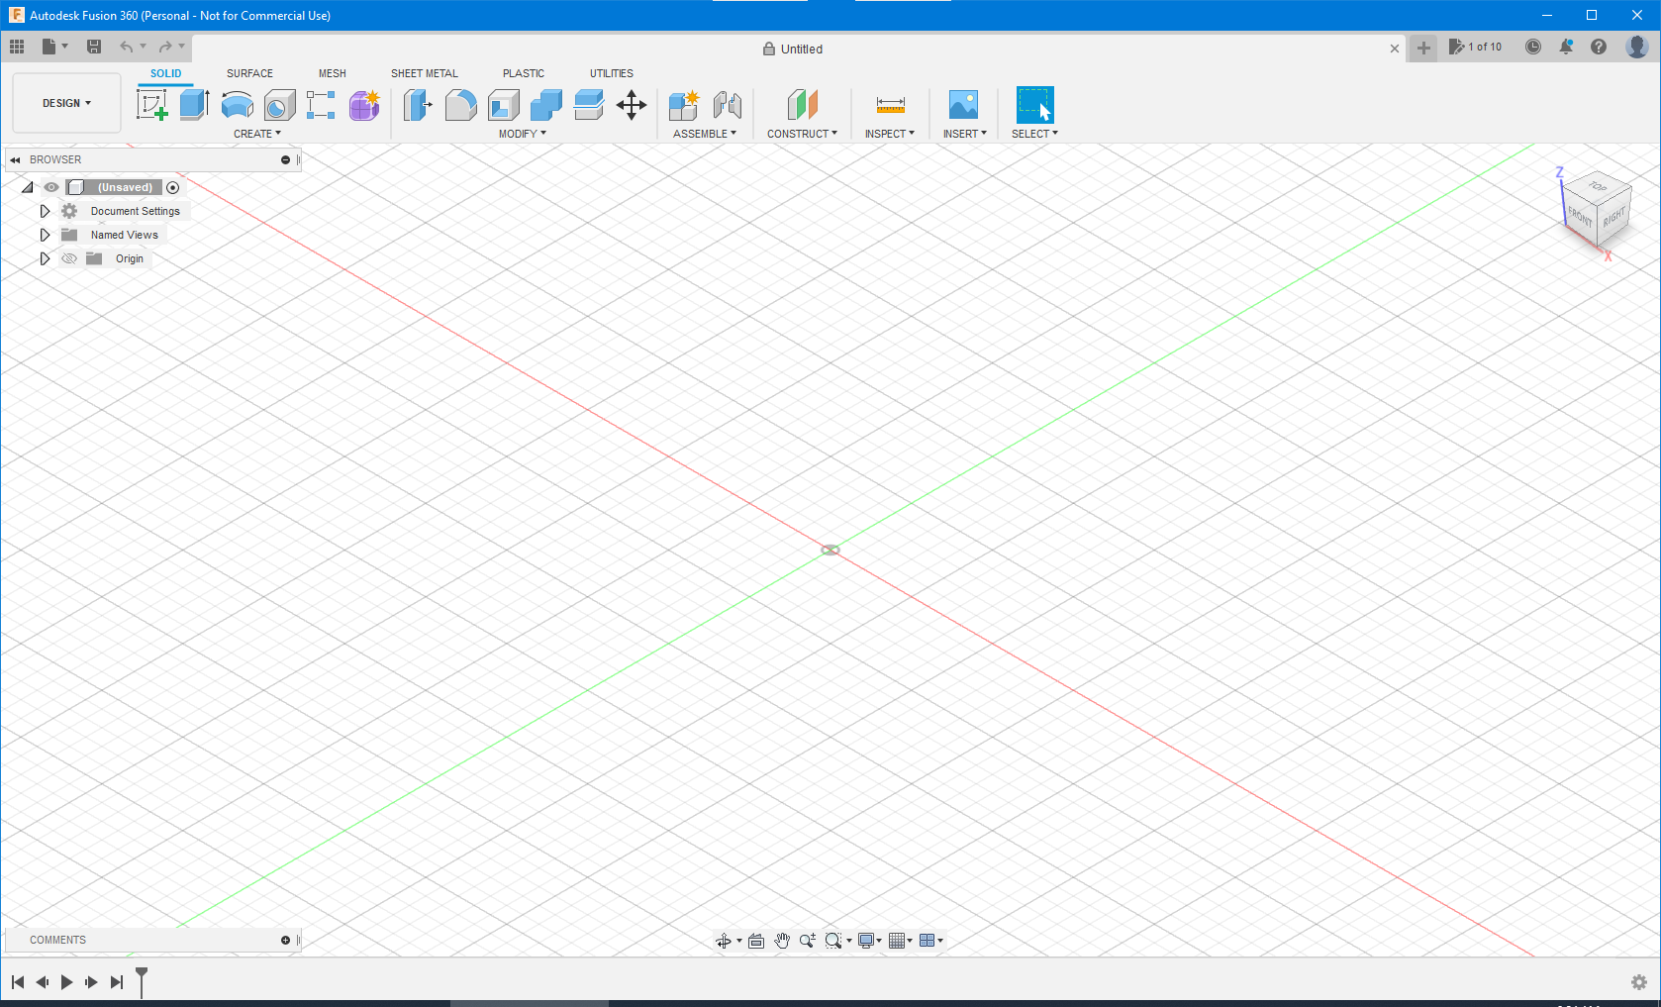1661x1007 pixels.
Task: Click the Redo arrow
Action: click(x=165, y=47)
